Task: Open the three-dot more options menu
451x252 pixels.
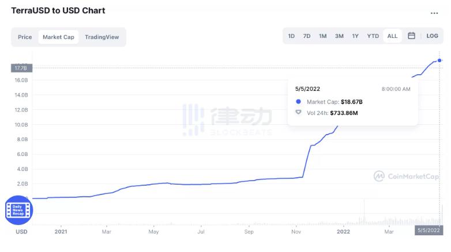Action: pyautogui.click(x=434, y=13)
